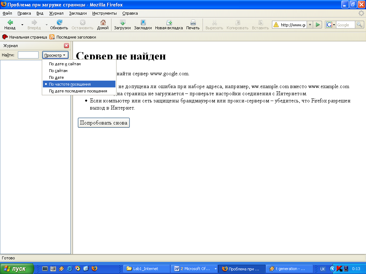
Task: Toggle the Просмотр dropdown button
Action: pos(55,55)
